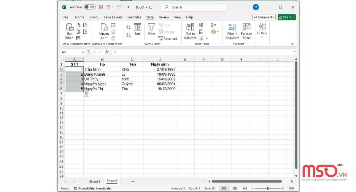356x192 pixels.
Task: Select the Quỳnh cell
Action: click(x=132, y=84)
